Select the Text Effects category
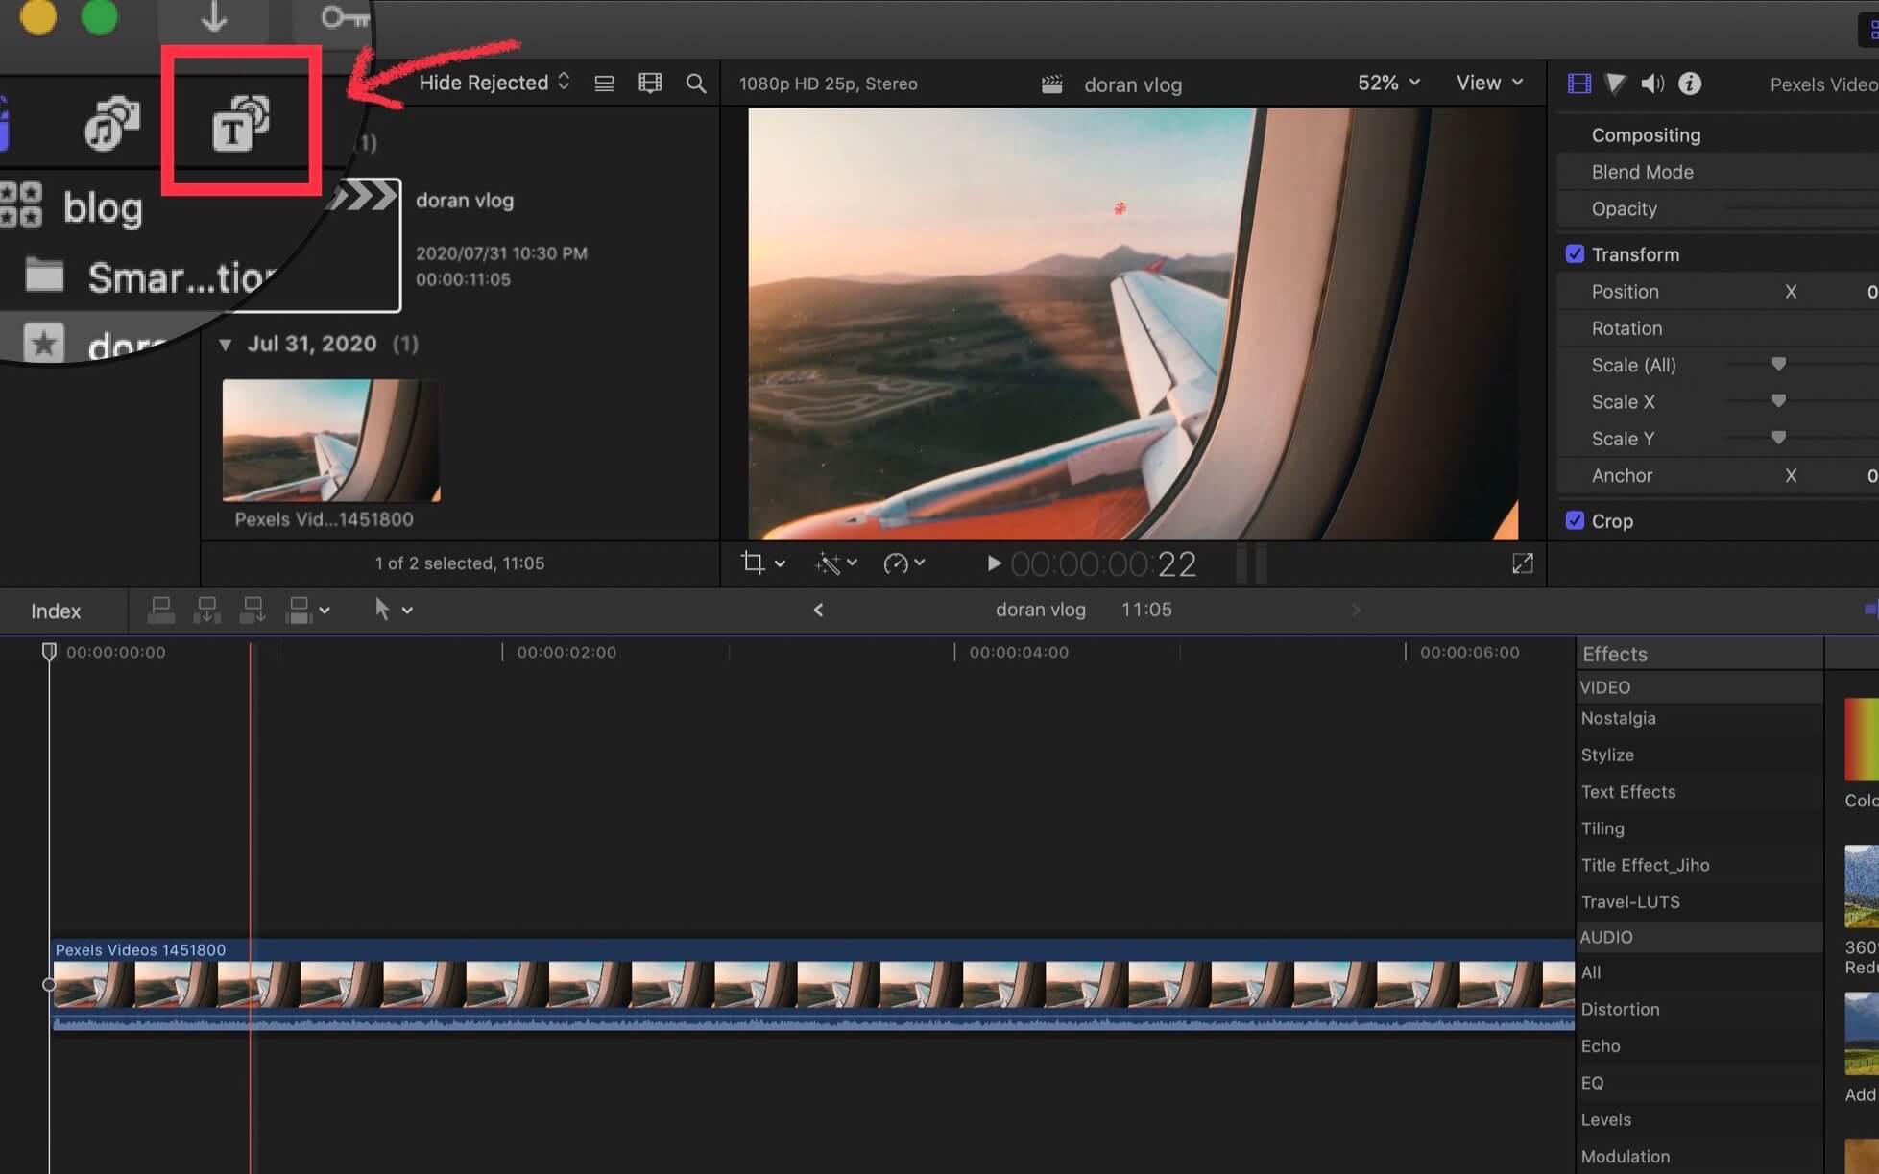Image resolution: width=1879 pixels, height=1174 pixels. (1628, 792)
